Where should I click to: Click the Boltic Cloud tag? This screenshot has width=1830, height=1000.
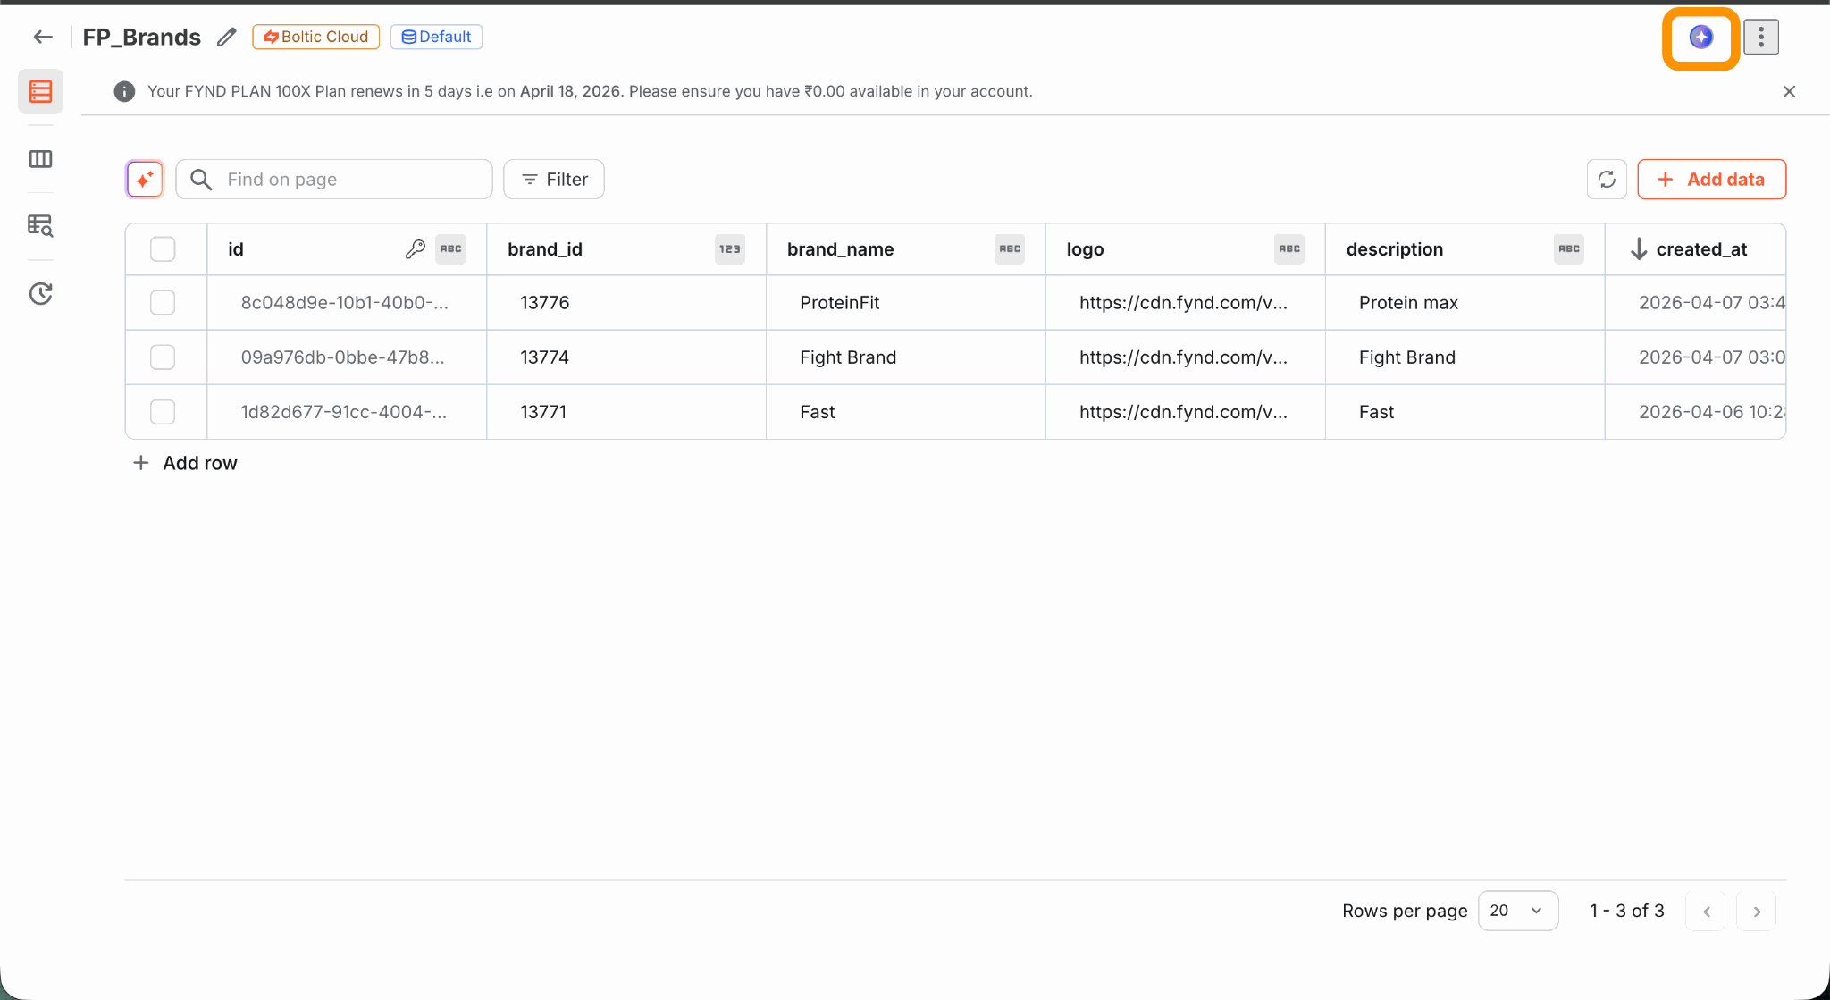315,37
